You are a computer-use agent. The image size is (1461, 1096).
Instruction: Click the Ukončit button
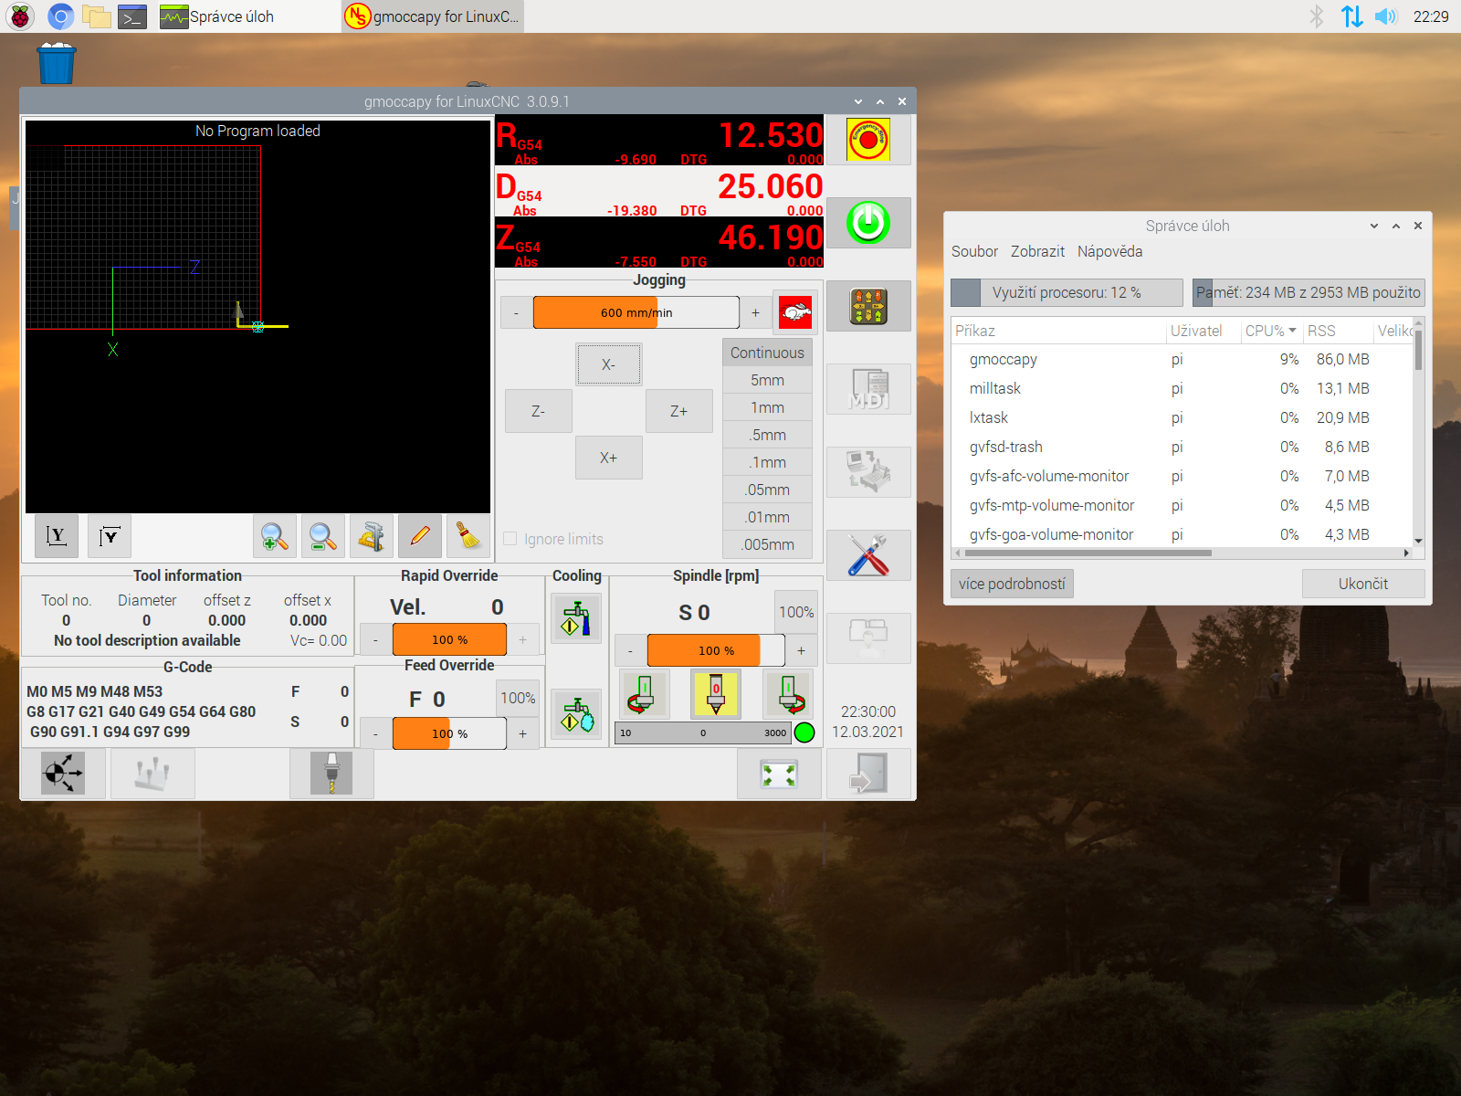[1362, 584]
